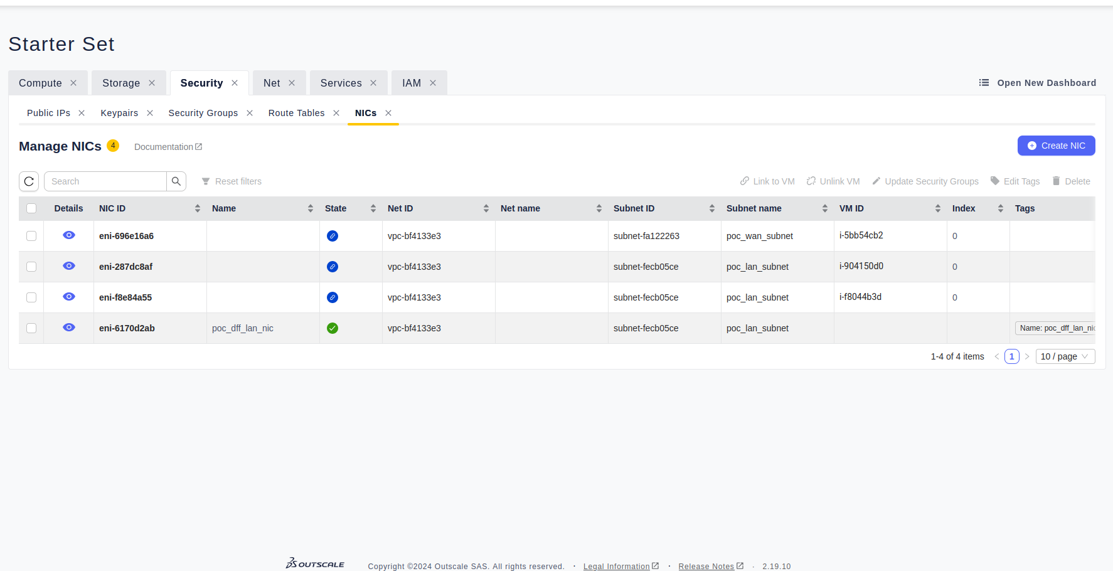Viewport: 1113px width, 571px height.
Task: Open the Release Notes link
Action: point(711,566)
